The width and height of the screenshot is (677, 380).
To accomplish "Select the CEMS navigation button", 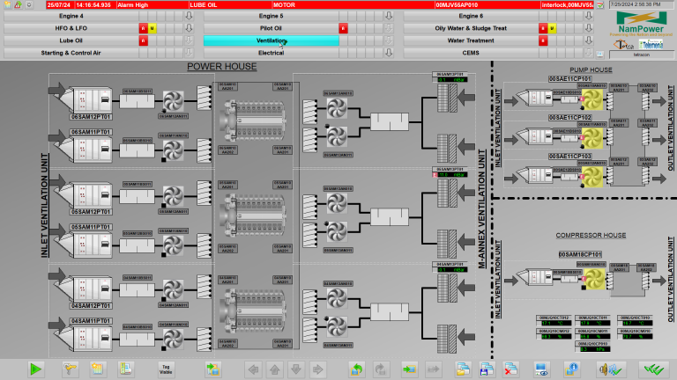I will (471, 53).
